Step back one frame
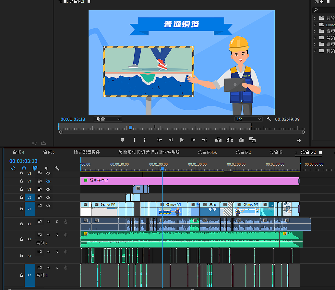This screenshot has width=335, height=290. click(x=171, y=140)
